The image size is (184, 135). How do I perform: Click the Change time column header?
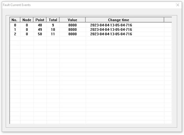(125, 20)
